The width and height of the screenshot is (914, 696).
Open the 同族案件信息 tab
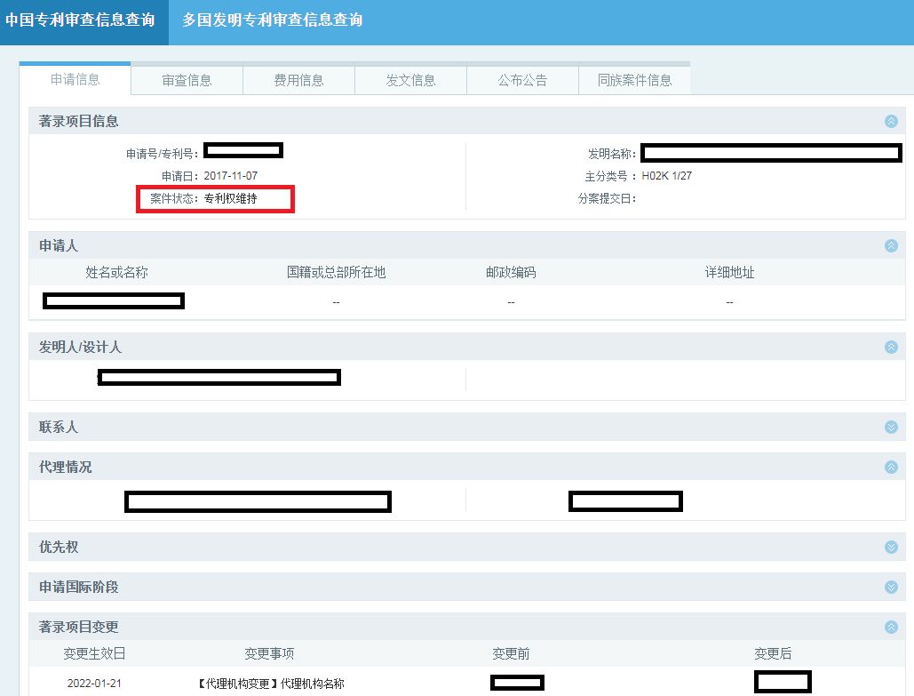click(634, 79)
